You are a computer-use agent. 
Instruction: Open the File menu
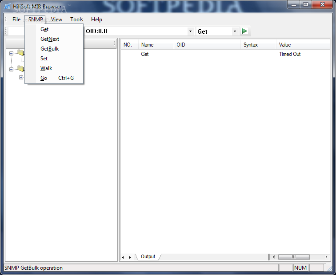(x=16, y=20)
